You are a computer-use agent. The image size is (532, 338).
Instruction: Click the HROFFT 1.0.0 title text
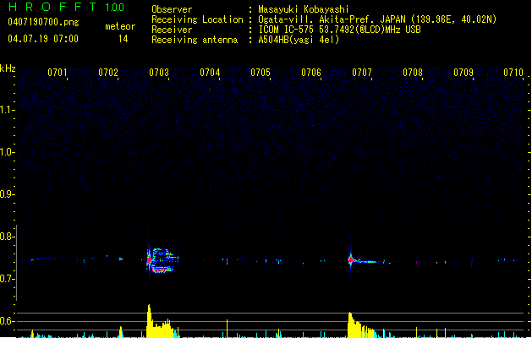[x=66, y=7]
